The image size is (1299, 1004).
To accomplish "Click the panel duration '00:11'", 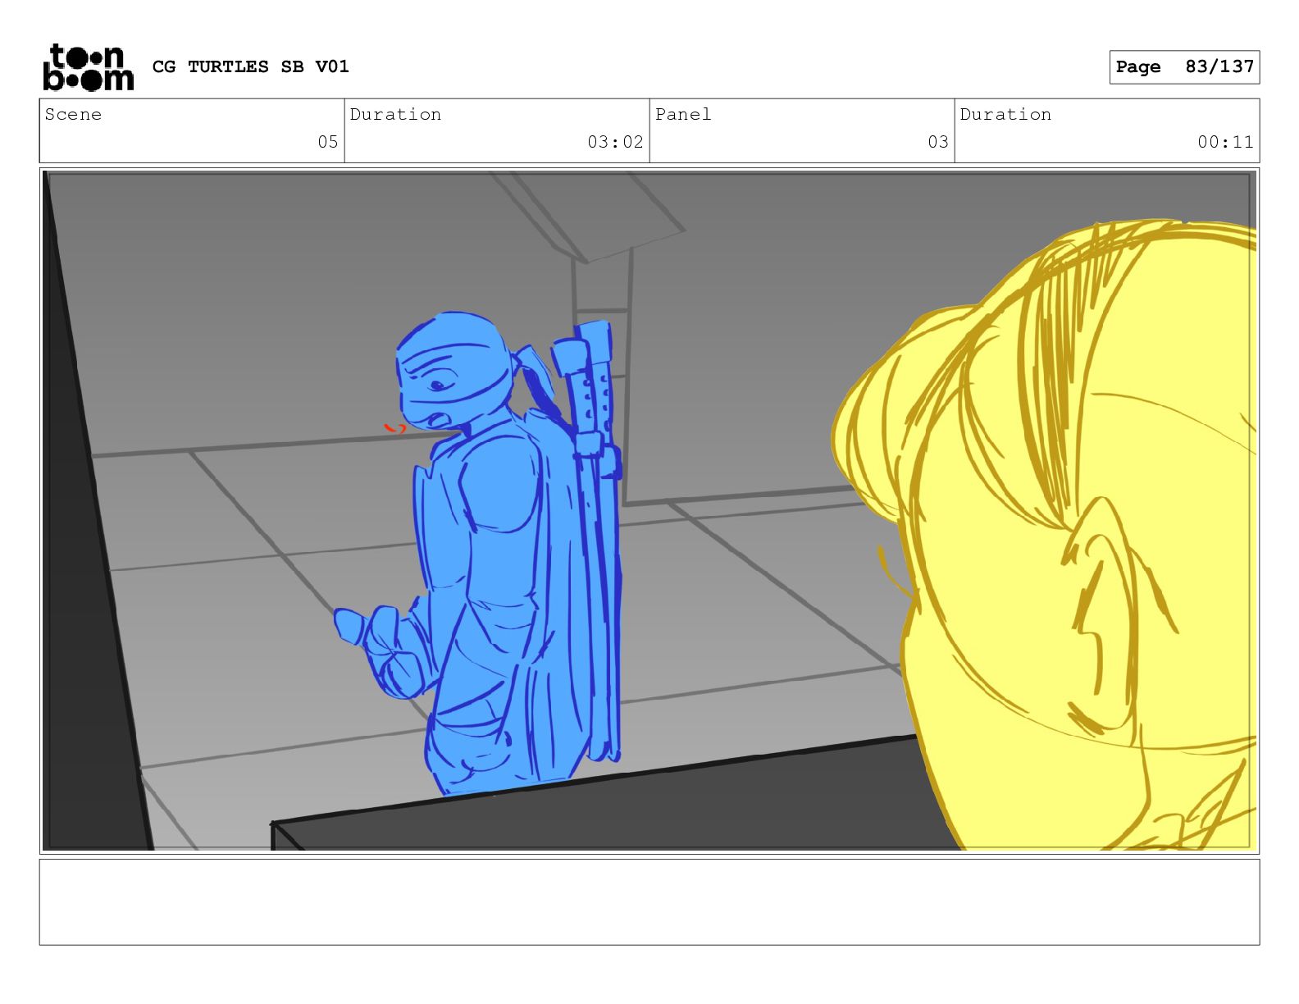I will (1225, 142).
